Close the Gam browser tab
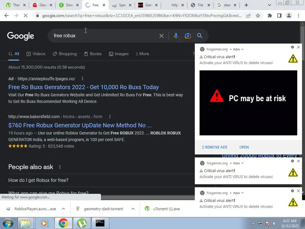The width and height of the screenshot is (305, 229). [157, 5]
